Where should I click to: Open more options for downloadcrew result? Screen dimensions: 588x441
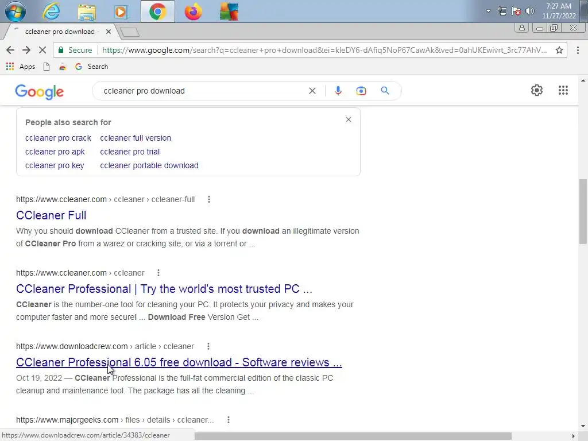(x=208, y=346)
